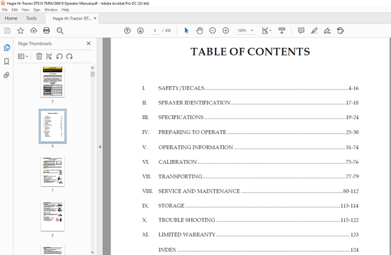This screenshot has height=255, width=391.
Task: Click INDEX contents entry
Action: point(259,250)
